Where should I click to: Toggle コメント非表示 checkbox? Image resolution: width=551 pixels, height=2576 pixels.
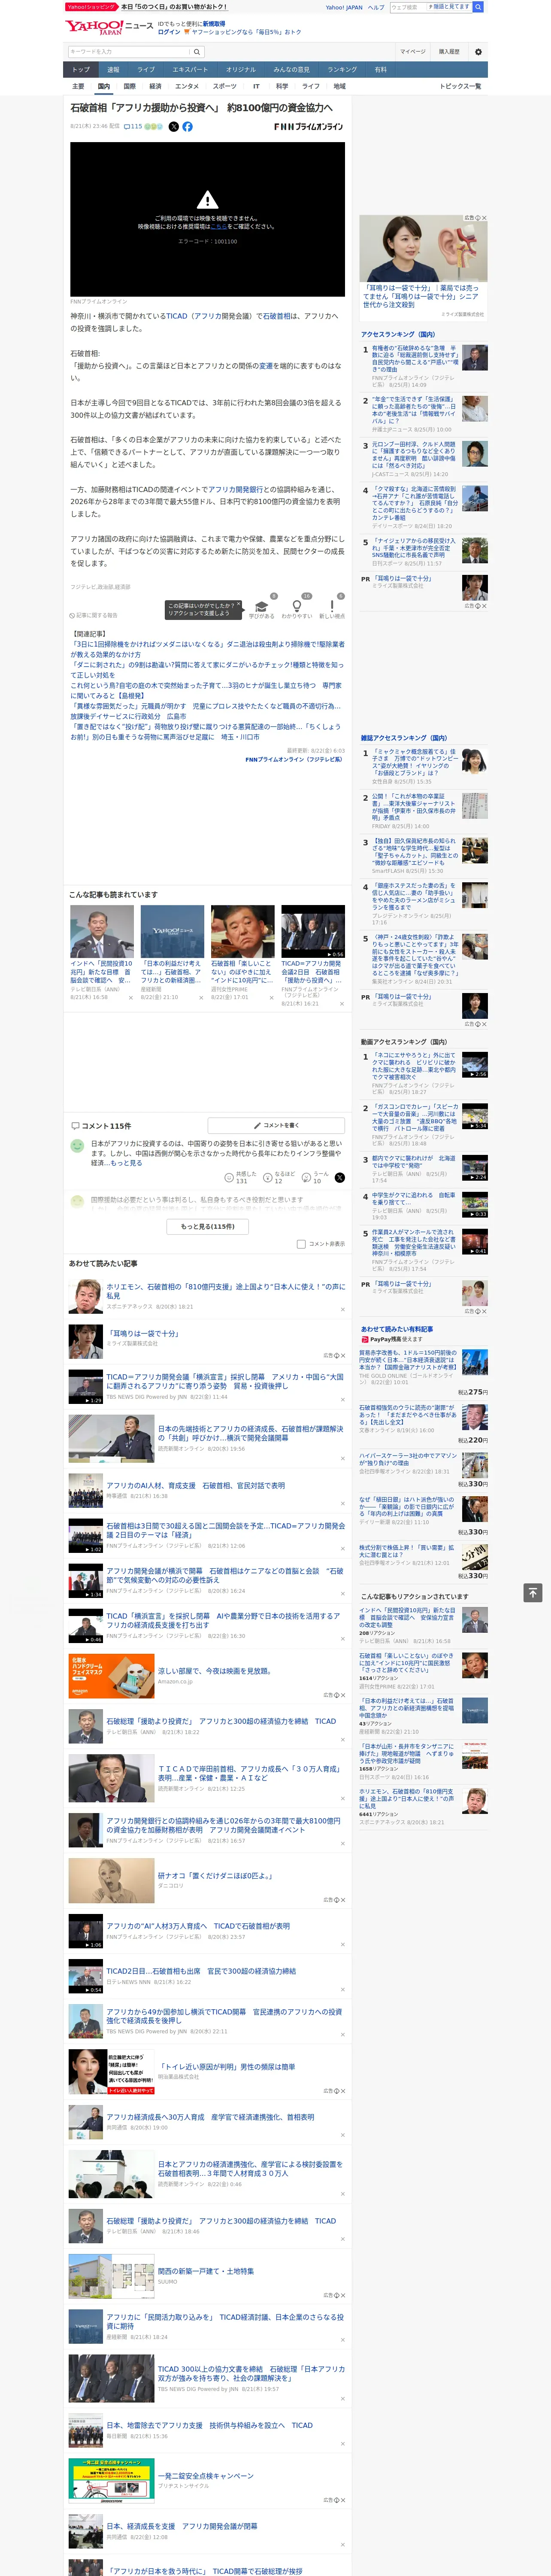[x=301, y=1244]
